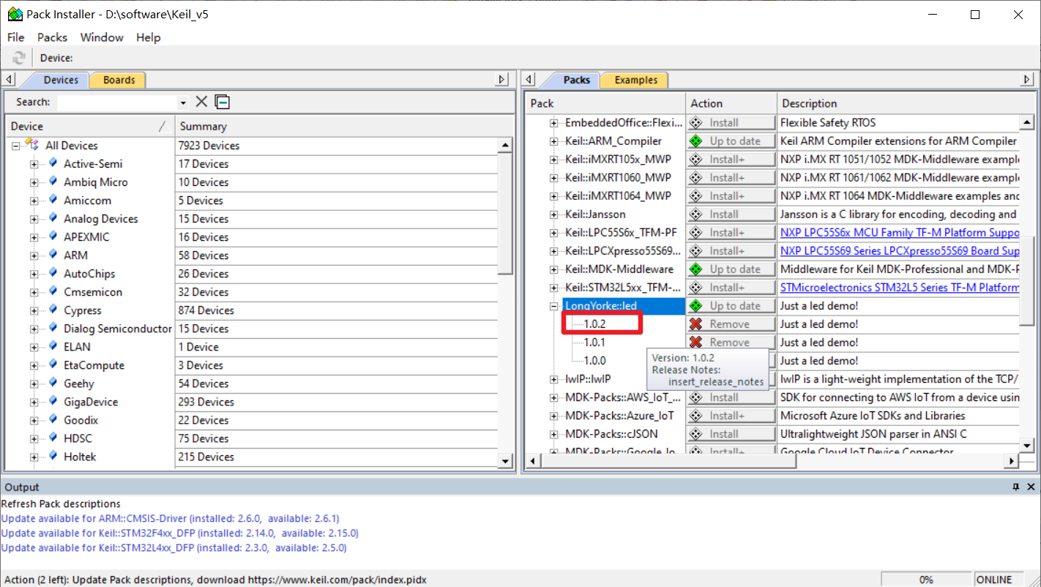Click the ELAN vendor icon
The width and height of the screenshot is (1041, 587).
53,346
